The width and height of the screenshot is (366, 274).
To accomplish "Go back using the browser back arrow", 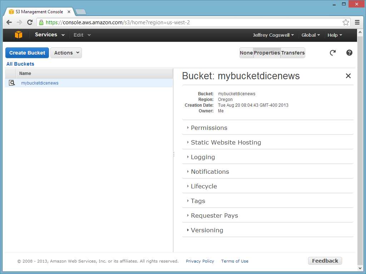I will (x=9, y=22).
